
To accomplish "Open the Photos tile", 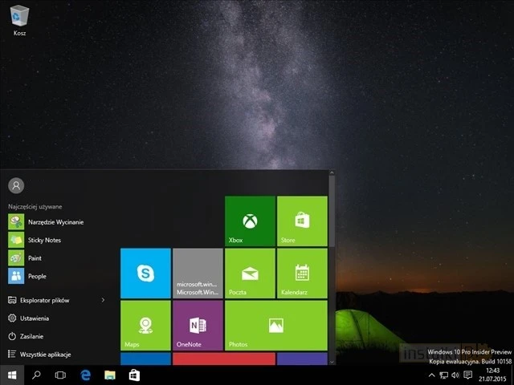I will [275, 325].
